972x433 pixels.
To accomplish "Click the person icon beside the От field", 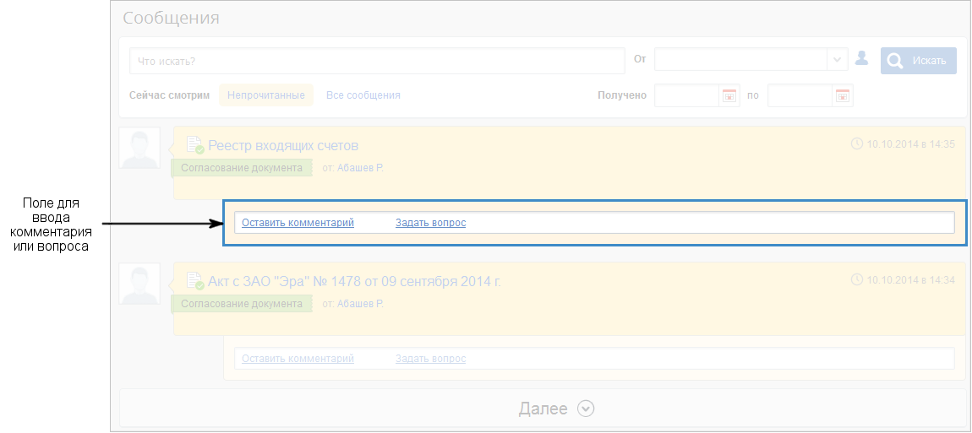I will coord(861,59).
